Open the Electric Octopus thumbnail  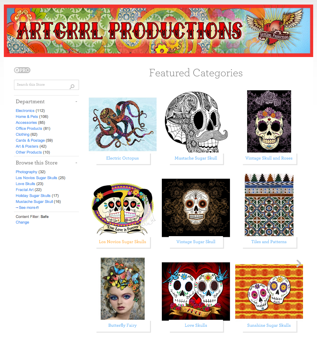[123, 124]
